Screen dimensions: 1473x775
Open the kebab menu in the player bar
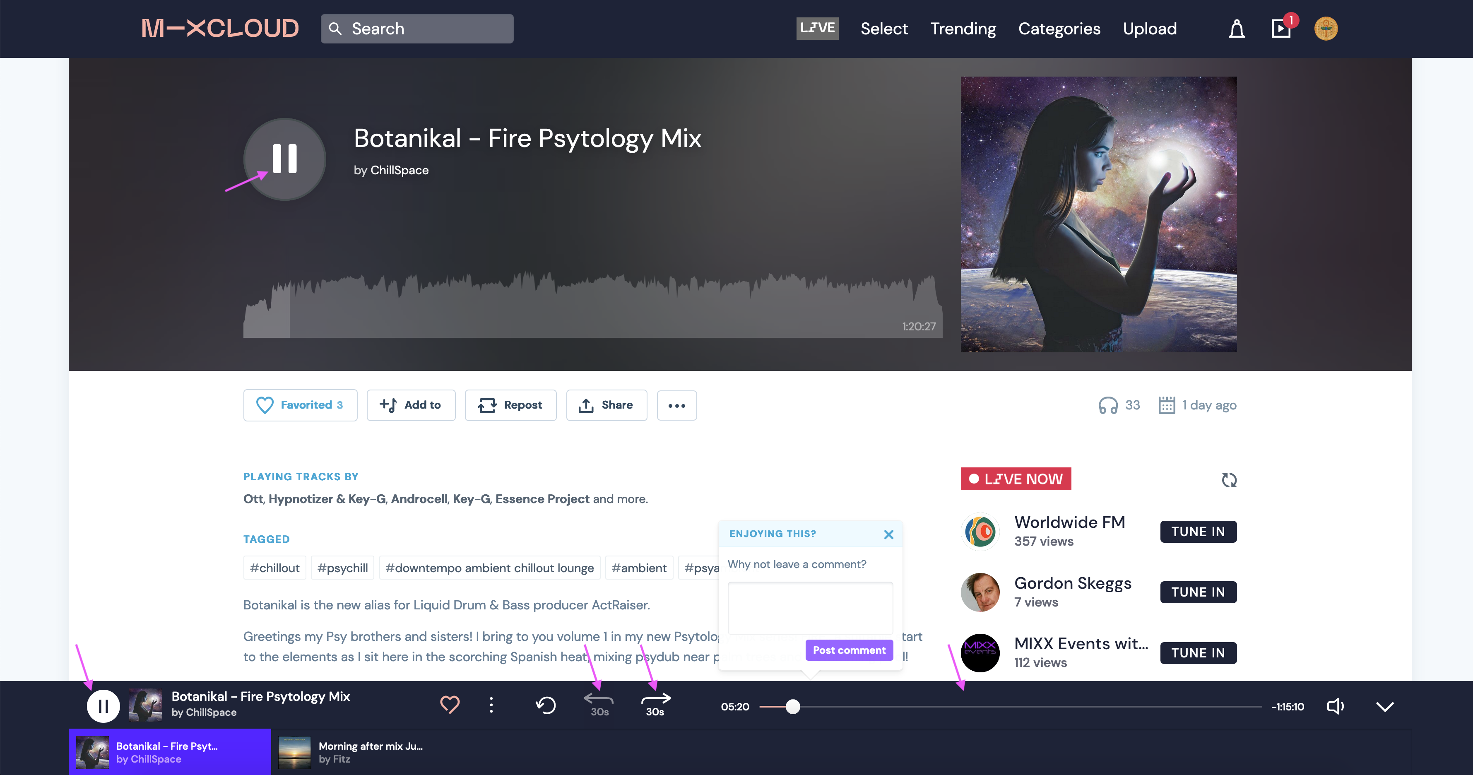[x=491, y=705]
